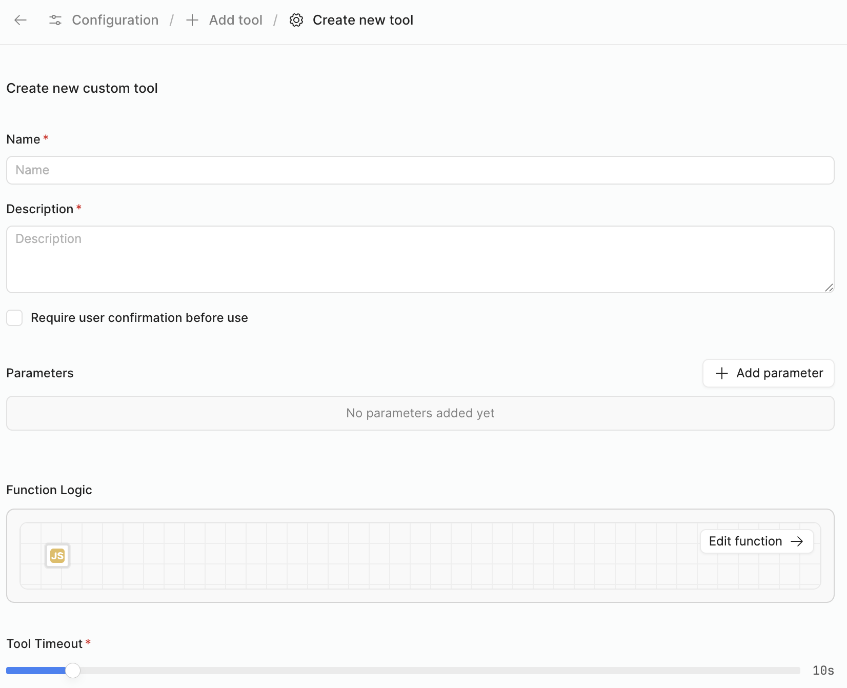
Task: Click the 'Require user confirmation before use' label
Action: pyautogui.click(x=139, y=318)
